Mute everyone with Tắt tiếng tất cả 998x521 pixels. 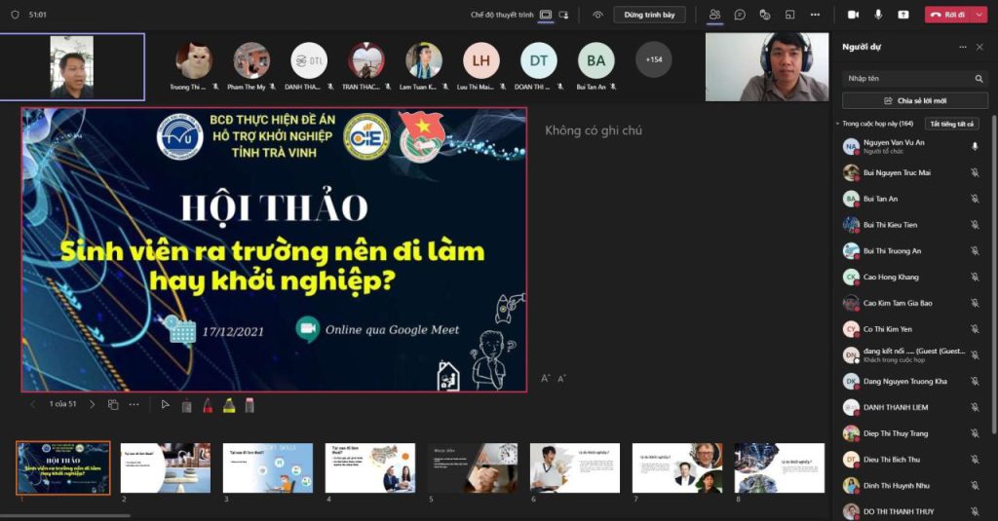(x=951, y=124)
